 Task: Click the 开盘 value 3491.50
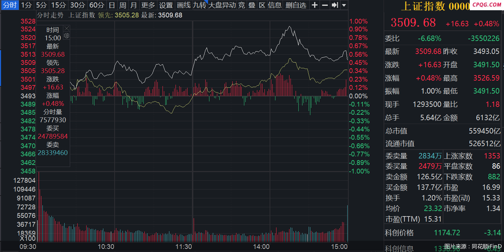[487, 65]
